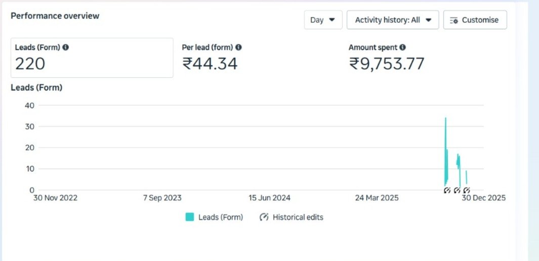Open the Day time-breakdown dropdown
Image resolution: width=539 pixels, height=261 pixels.
(x=323, y=20)
